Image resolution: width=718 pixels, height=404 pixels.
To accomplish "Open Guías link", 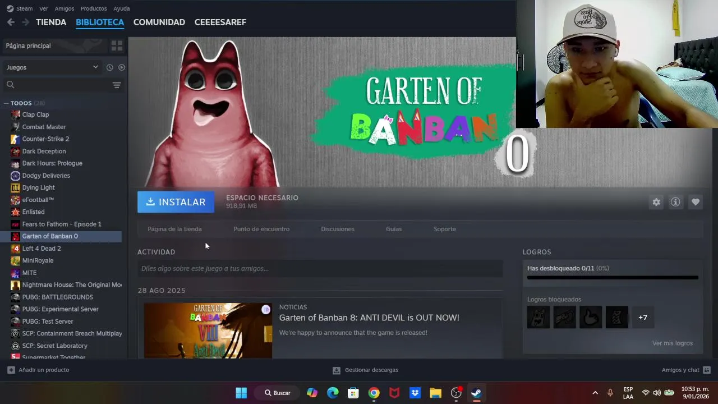I will [394, 229].
